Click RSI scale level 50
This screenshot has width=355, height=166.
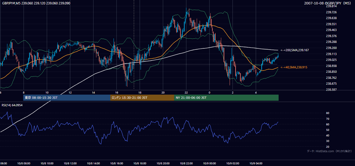tap(327, 130)
